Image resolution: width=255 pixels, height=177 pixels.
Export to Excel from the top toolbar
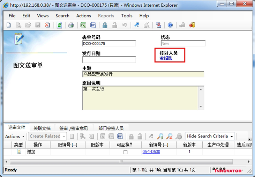click(x=83, y=25)
